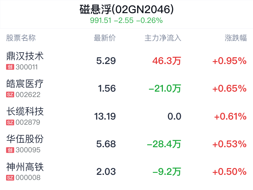Open the 华伍股份 stock entry
Viewport: 253px width, 190px height.
pos(126,144)
